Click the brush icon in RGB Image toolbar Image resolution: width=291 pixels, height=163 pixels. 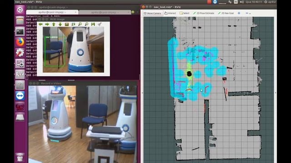coord(100,24)
